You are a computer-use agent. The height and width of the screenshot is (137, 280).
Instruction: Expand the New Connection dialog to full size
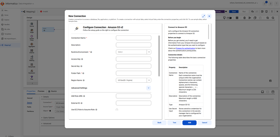click(204, 16)
